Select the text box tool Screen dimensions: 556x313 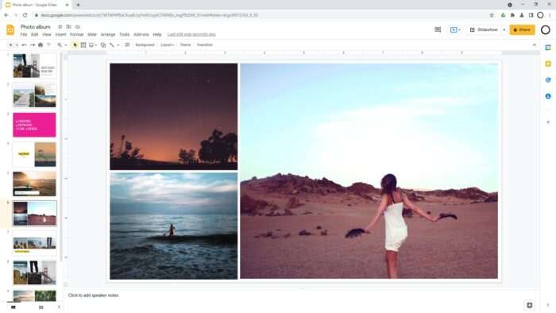click(83, 45)
